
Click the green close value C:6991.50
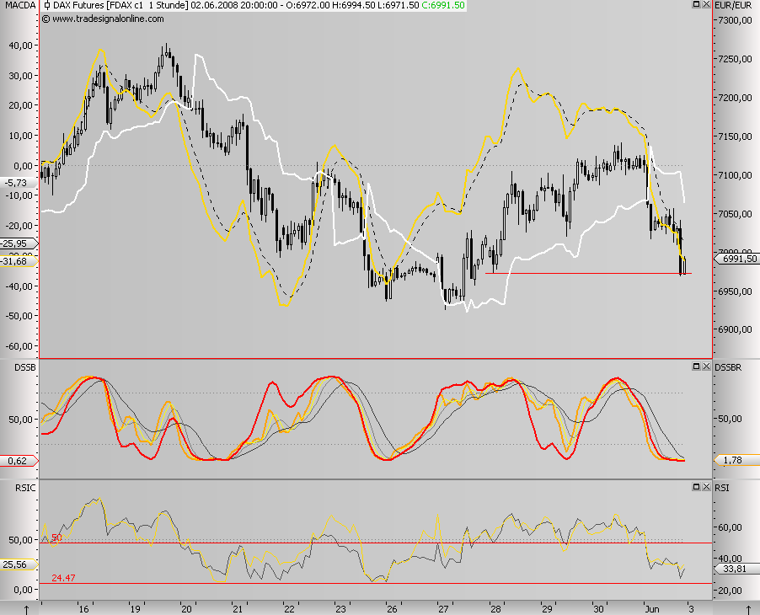pyautogui.click(x=443, y=5)
